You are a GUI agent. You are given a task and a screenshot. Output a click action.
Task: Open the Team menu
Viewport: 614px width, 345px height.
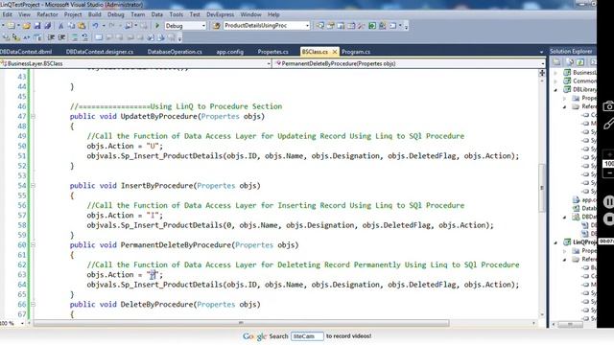pyautogui.click(x=138, y=14)
